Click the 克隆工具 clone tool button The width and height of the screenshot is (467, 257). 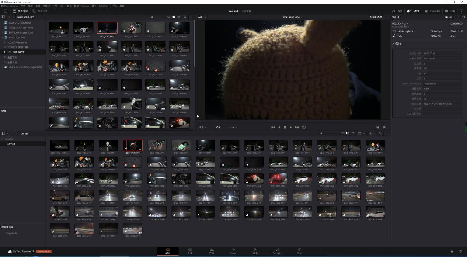(40, 11)
